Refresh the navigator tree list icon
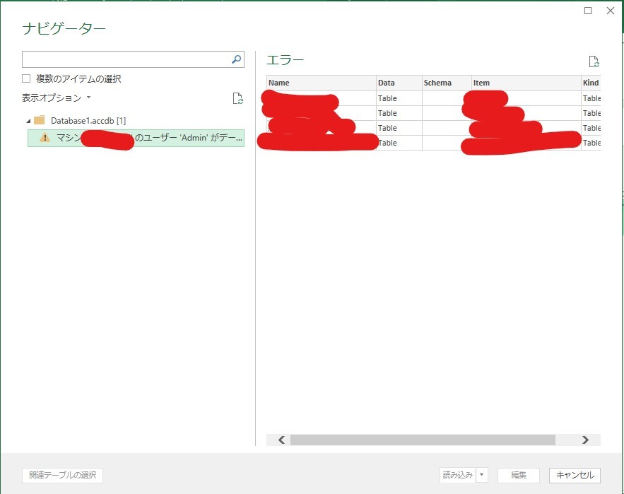 point(237,98)
